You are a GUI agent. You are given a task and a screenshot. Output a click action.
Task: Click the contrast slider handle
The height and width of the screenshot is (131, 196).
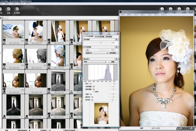114,84
